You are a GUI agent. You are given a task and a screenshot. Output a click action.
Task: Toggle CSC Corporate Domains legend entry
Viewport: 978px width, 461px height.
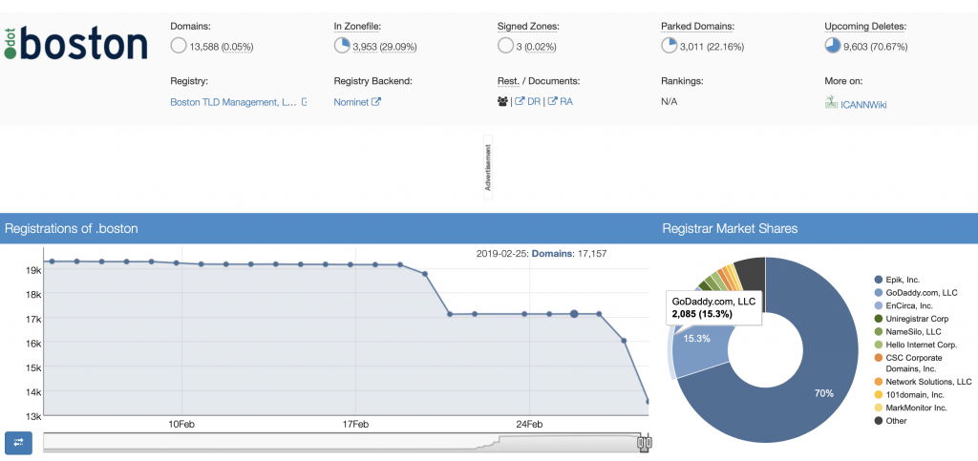(x=909, y=364)
